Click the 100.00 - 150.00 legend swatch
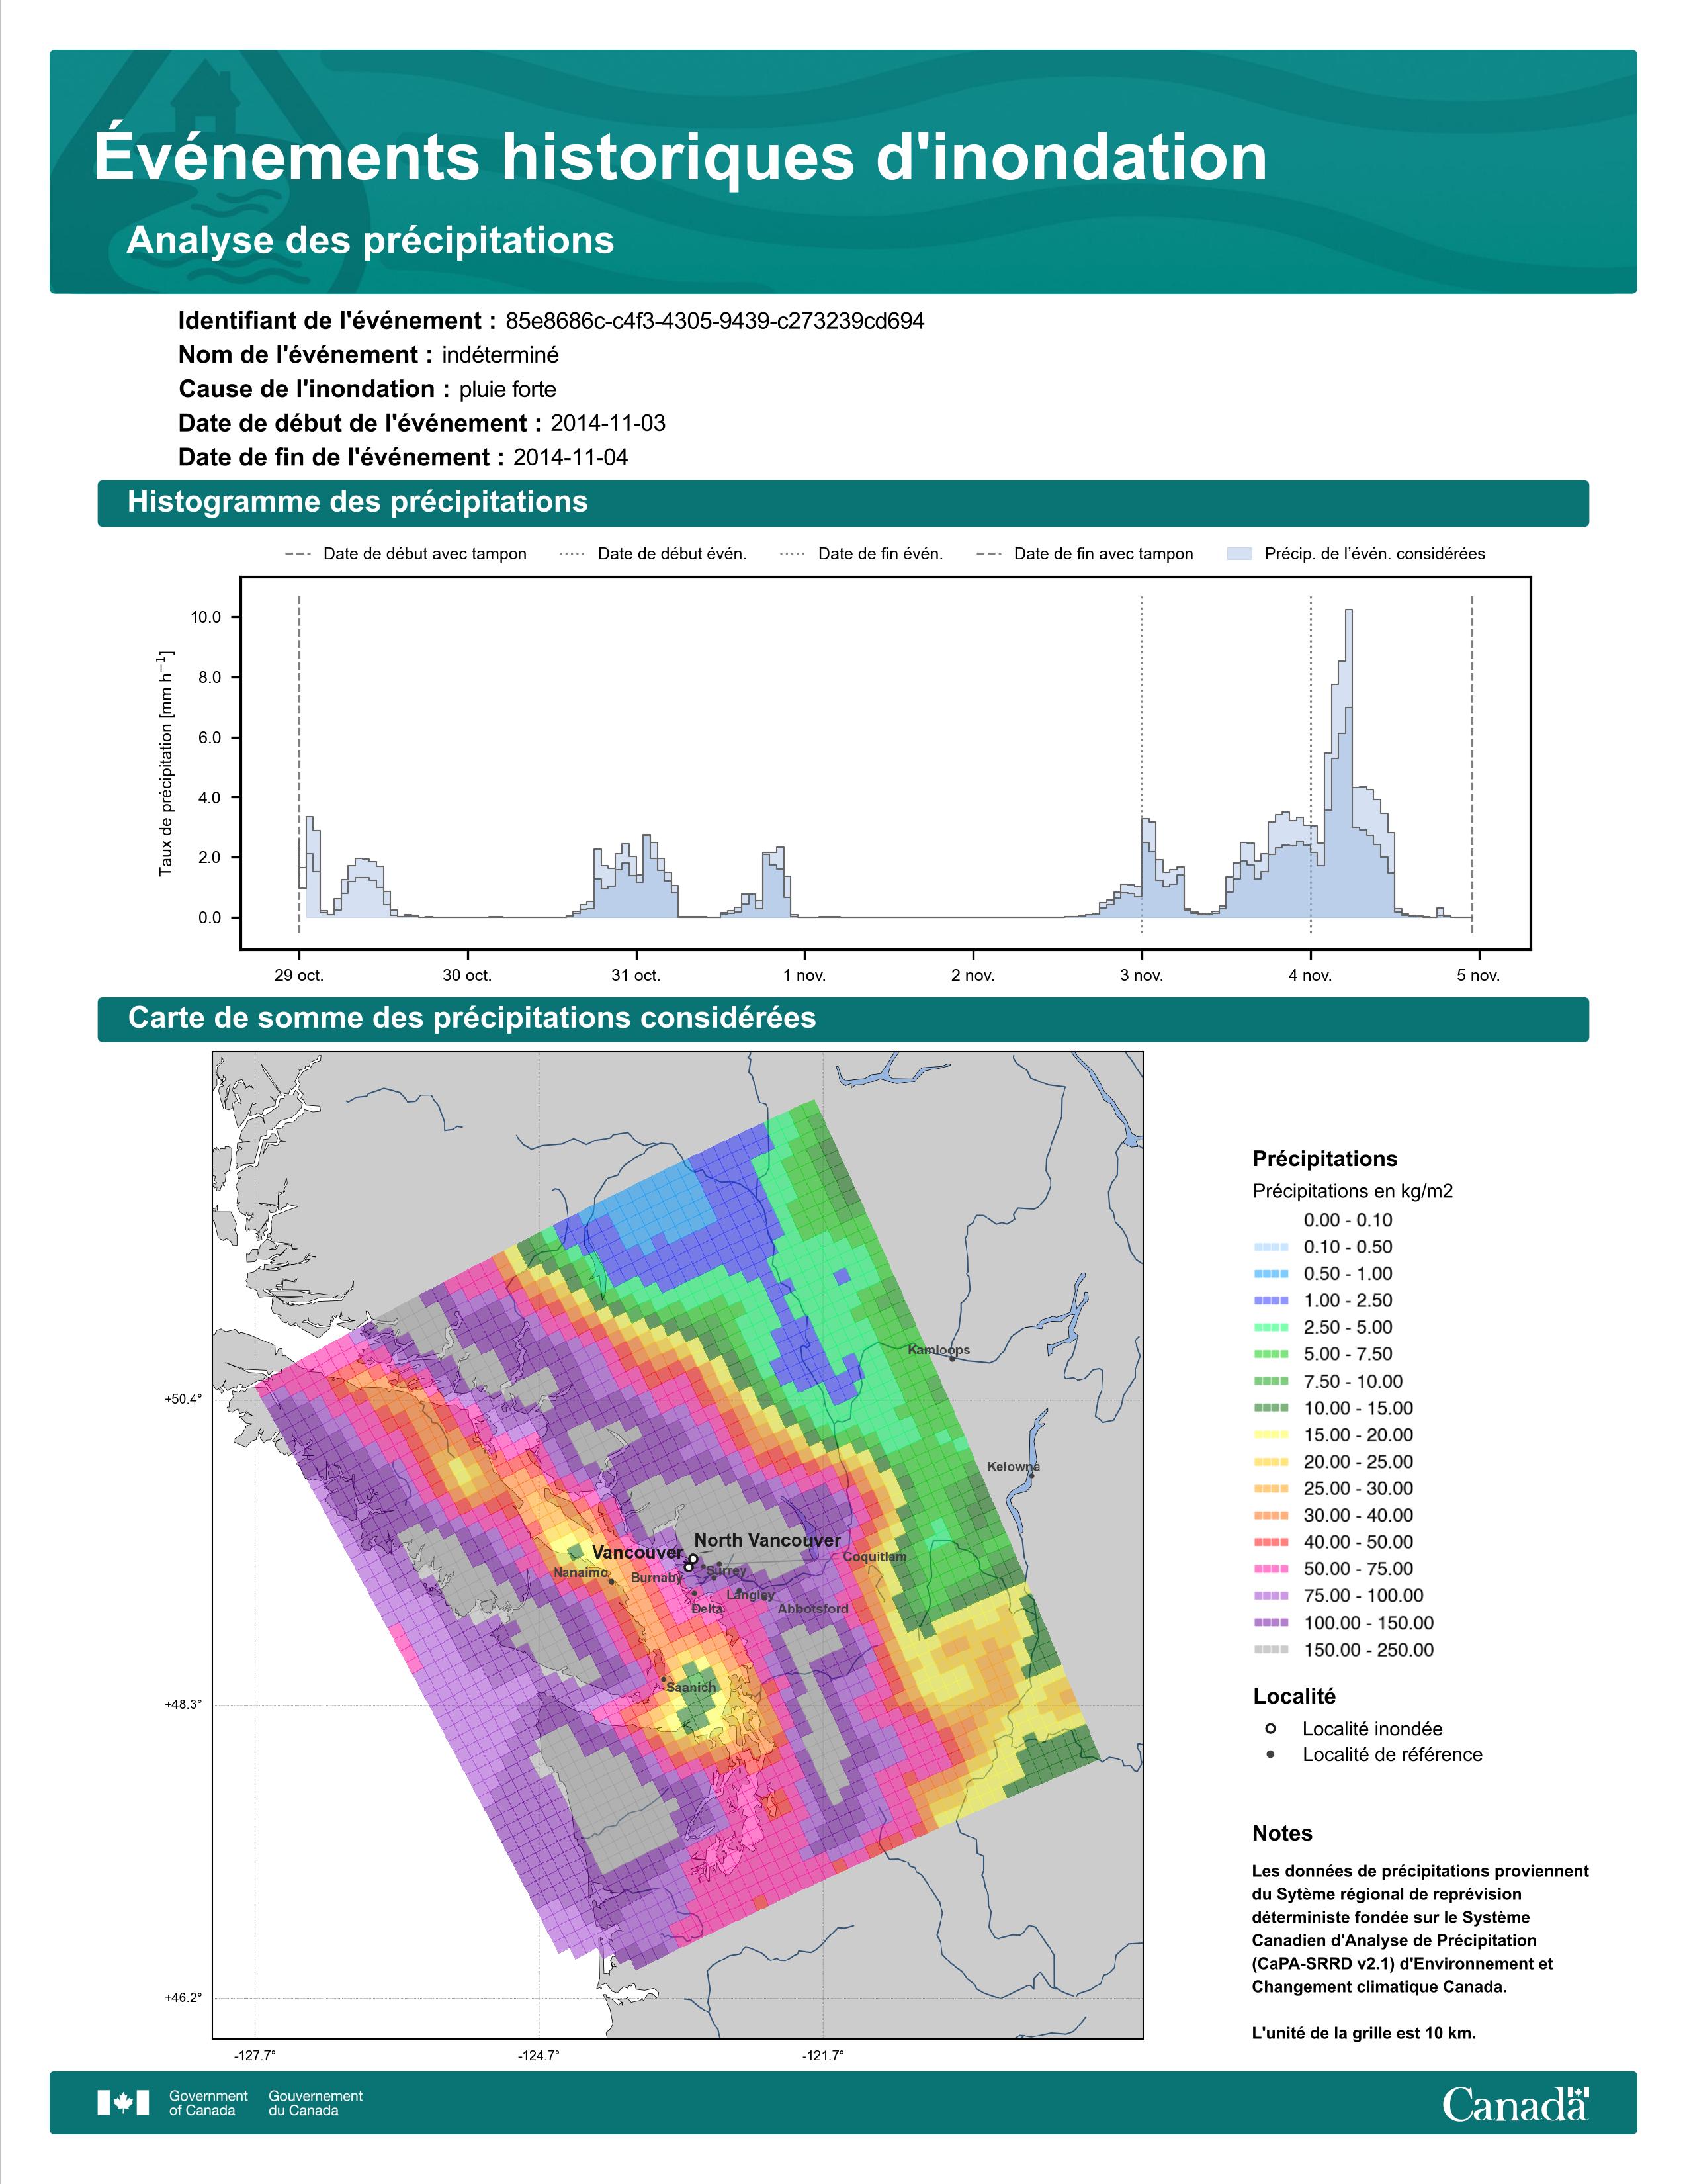The height and width of the screenshot is (2184, 1687). pyautogui.click(x=1270, y=1623)
